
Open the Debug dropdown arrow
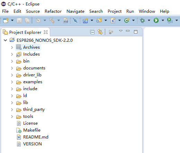(x=149, y=20)
